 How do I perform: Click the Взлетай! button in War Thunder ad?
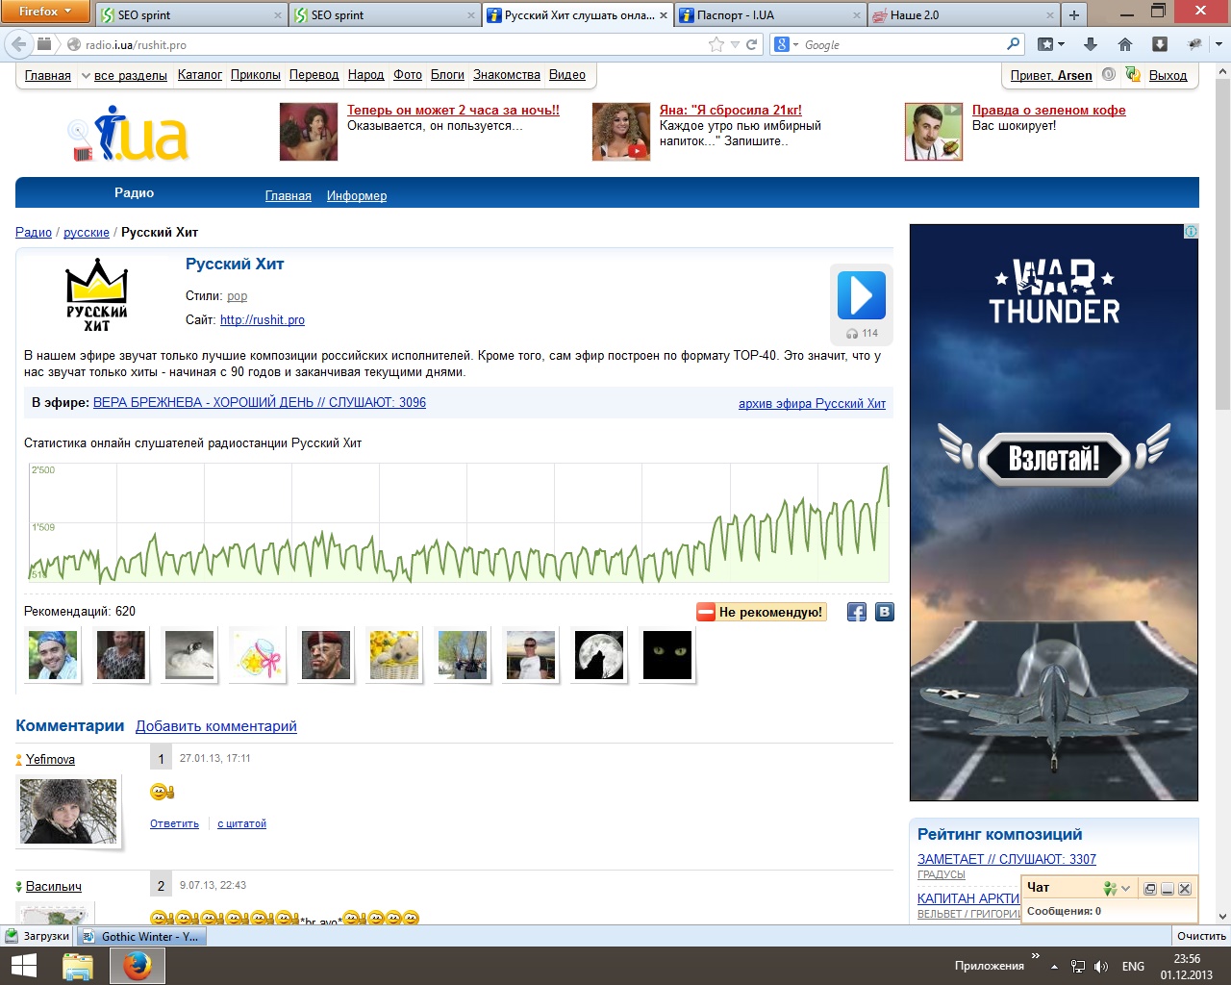tap(1054, 459)
